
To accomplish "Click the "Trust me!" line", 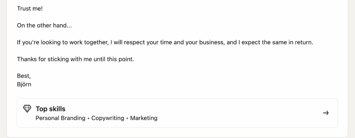I will [x=30, y=8].
